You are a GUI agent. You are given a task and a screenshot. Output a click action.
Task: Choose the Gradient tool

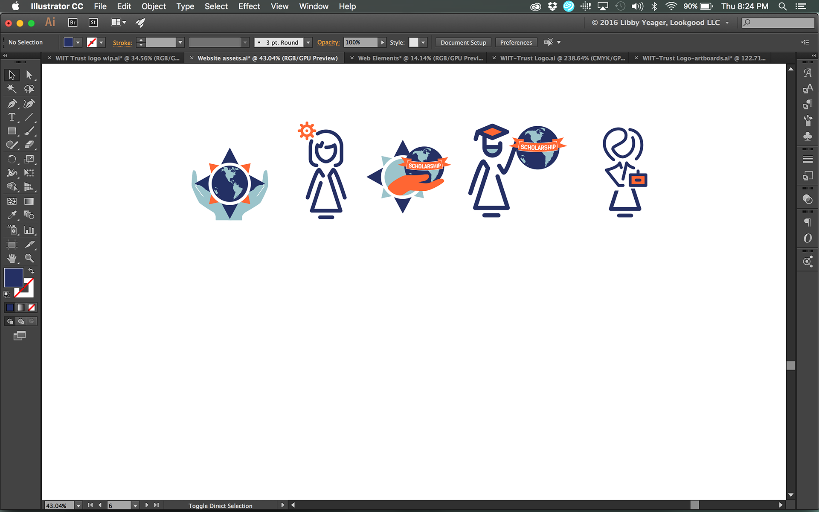click(x=29, y=201)
